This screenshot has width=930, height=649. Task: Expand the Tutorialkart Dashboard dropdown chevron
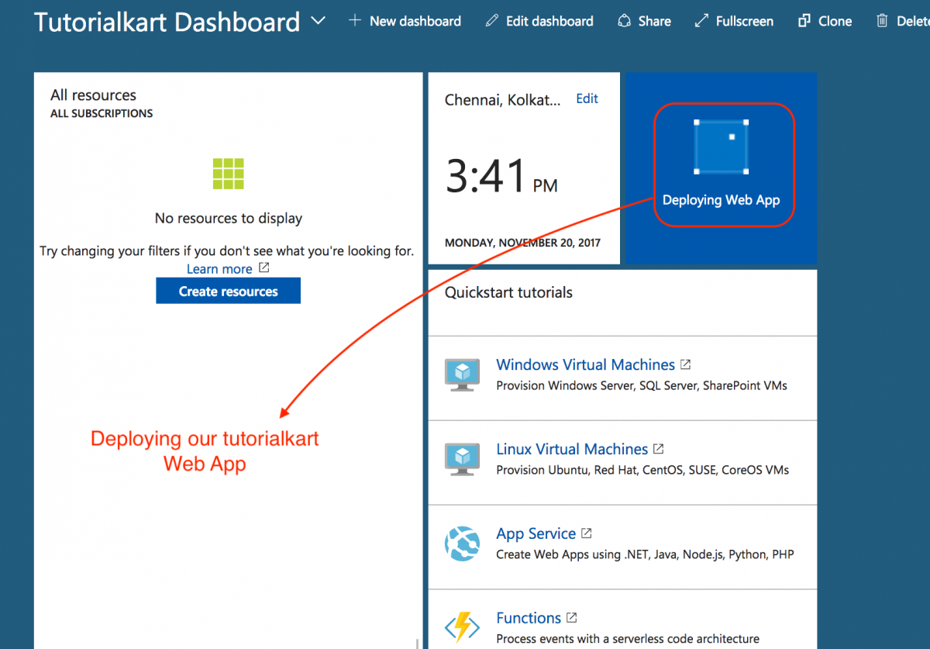click(318, 21)
